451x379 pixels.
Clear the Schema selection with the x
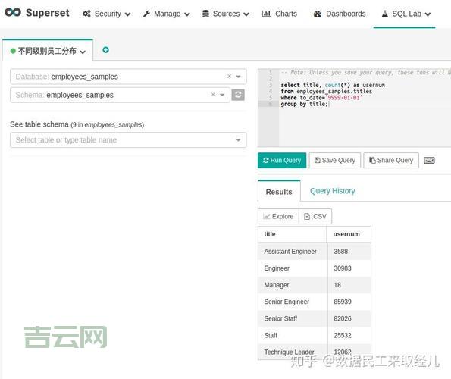(x=213, y=95)
